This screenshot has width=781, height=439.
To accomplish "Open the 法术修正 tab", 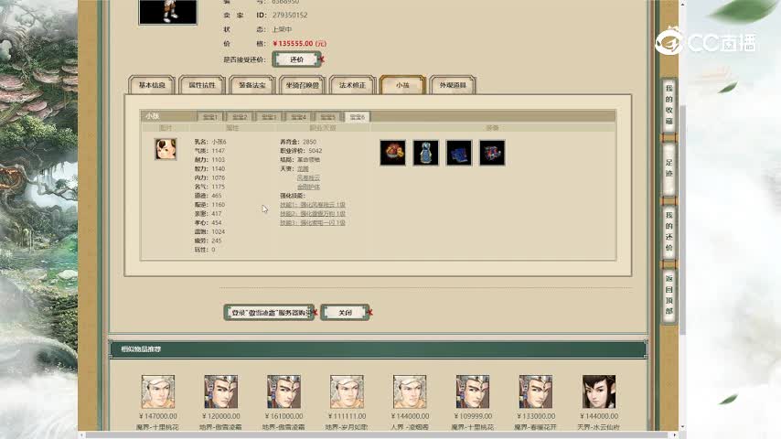I will 352,85.
